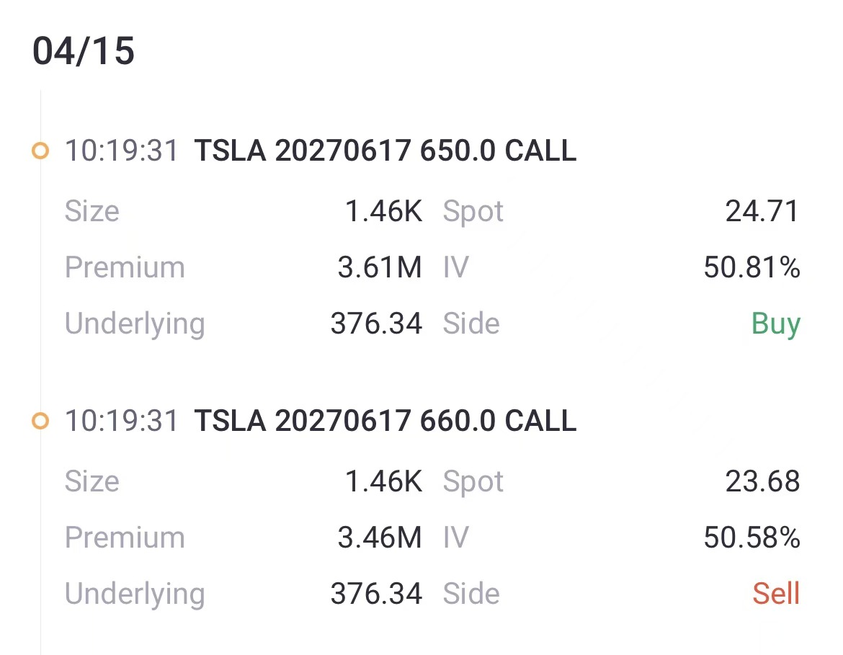Open the TSLA 20270617 650.0 CALL contract
843x655 pixels.
[385, 151]
